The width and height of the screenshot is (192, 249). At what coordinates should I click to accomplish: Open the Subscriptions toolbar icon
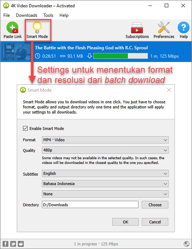(x=137, y=28)
